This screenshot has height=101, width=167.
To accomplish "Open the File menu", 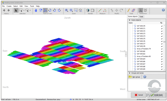I will point(3,6).
